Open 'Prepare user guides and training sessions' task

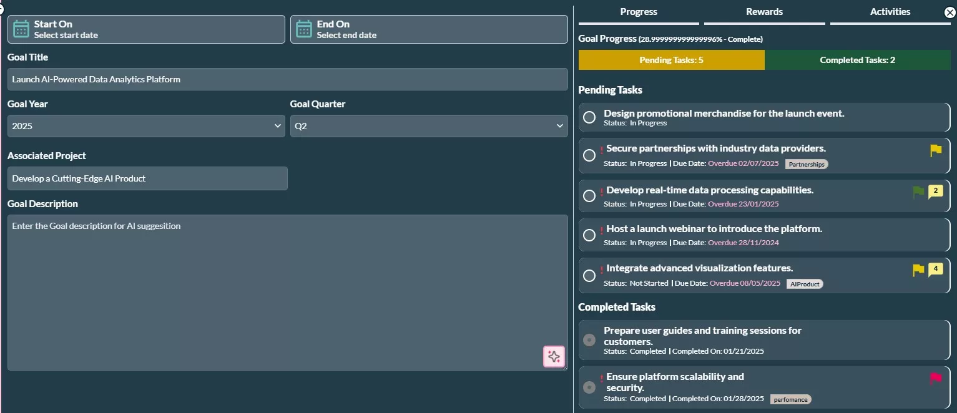coord(703,336)
